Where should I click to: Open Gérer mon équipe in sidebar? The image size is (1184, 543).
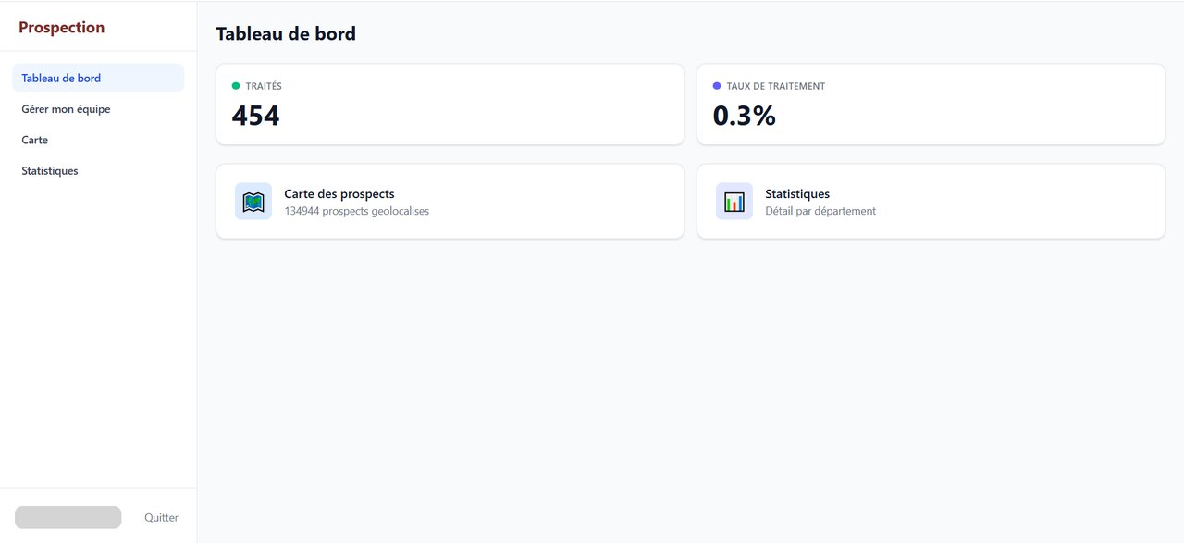click(x=98, y=109)
